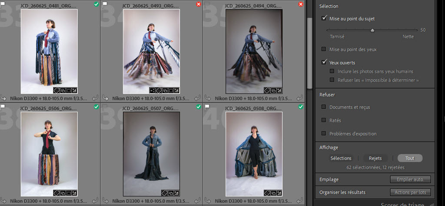Click the green selected badge on JCD_260625_0507
Image resolution: width=445 pixels, height=206 pixels.
(x=198, y=106)
